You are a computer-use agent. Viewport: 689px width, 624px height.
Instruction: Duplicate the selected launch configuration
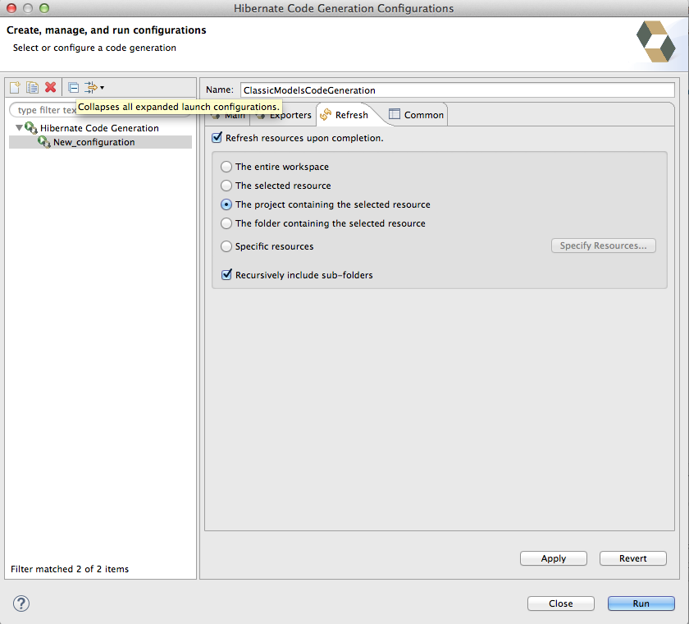point(32,88)
